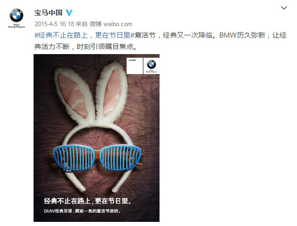Screen dimensions: 297x226
Task: Click the poster headline 经典不止在路上,更在节日里。
Action: [x=88, y=201]
